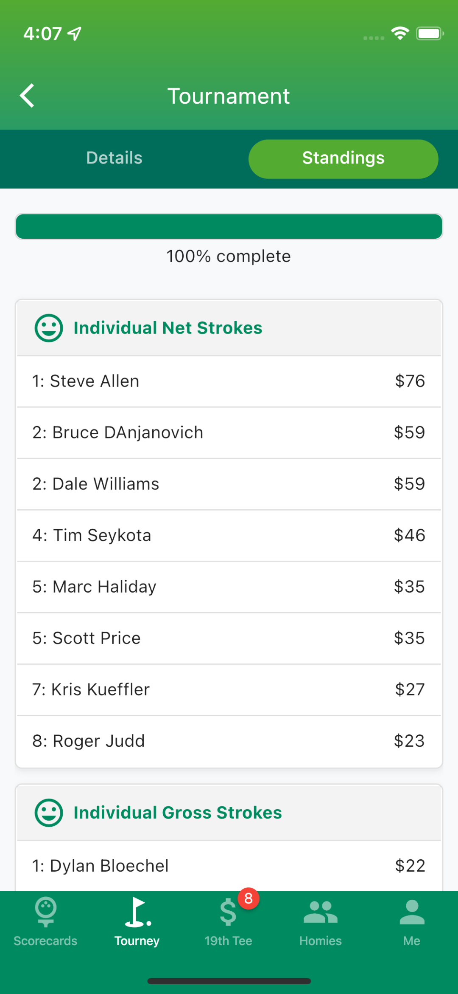Open the Scorecards tab icon
The width and height of the screenshot is (458, 994).
click(45, 912)
